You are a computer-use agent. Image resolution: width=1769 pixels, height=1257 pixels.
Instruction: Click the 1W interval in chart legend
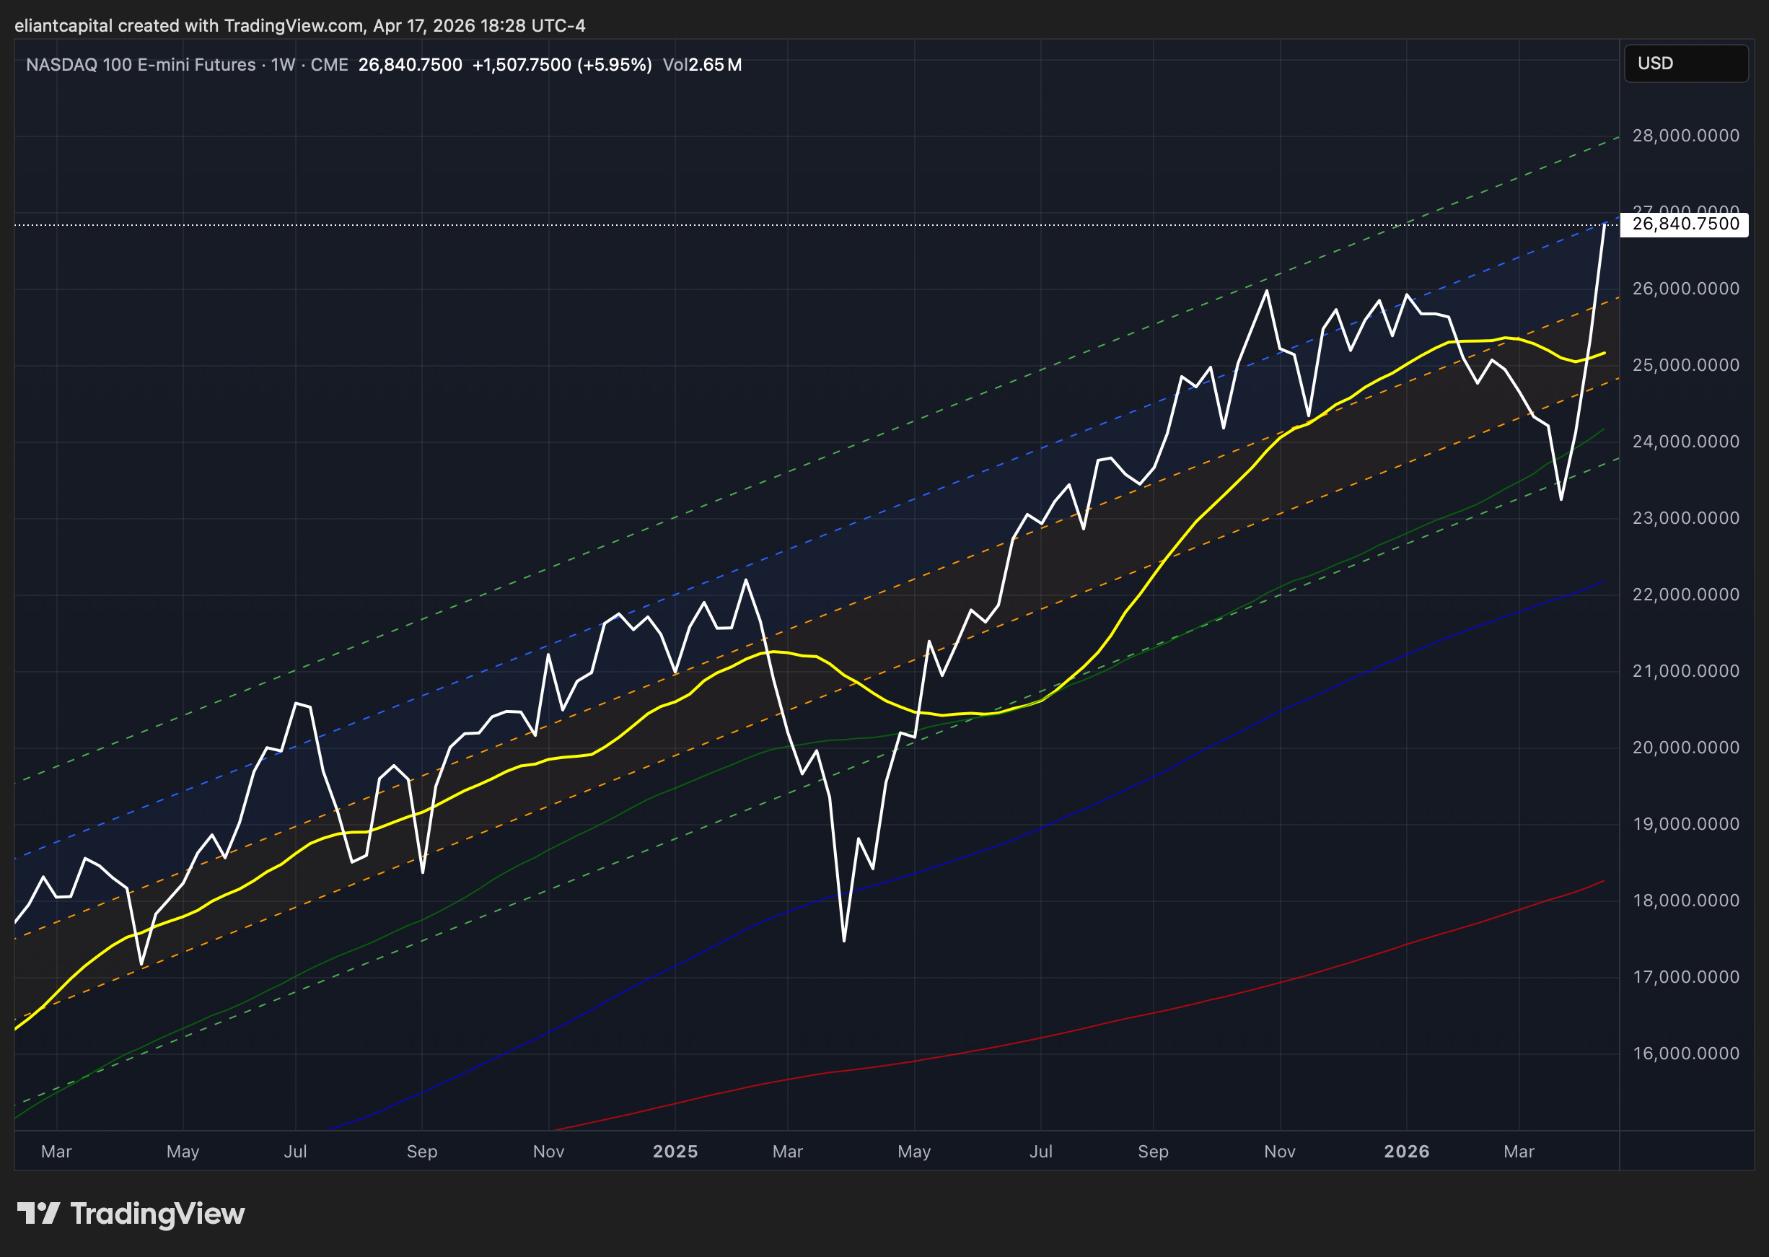click(283, 65)
